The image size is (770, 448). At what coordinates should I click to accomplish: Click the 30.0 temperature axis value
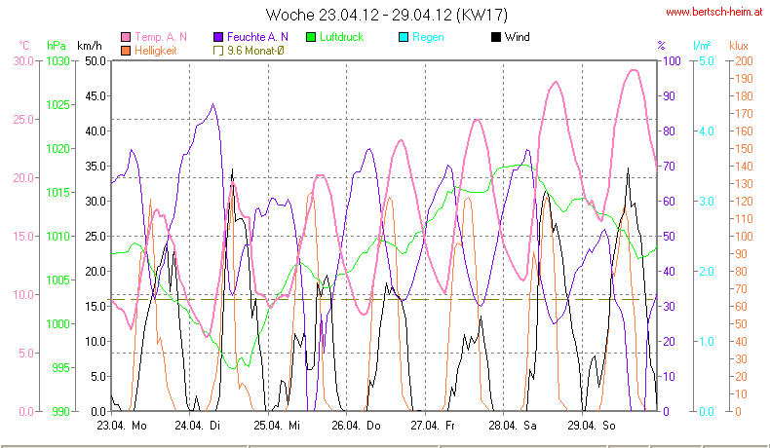[x=23, y=60]
